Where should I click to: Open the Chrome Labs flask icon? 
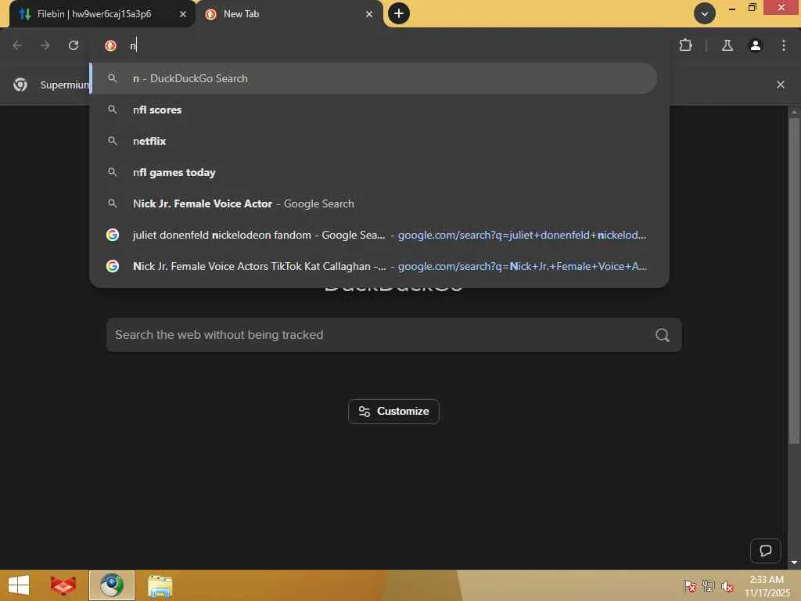pos(727,45)
